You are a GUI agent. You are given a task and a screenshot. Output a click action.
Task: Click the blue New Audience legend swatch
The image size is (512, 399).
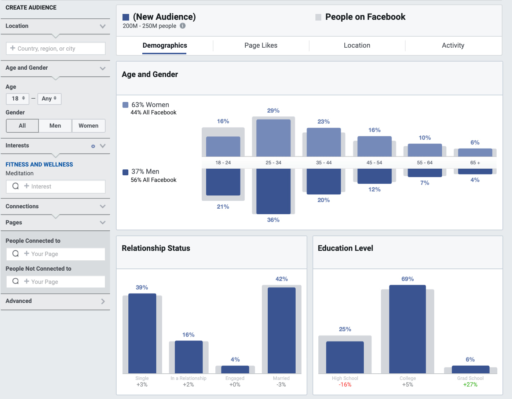tap(126, 17)
